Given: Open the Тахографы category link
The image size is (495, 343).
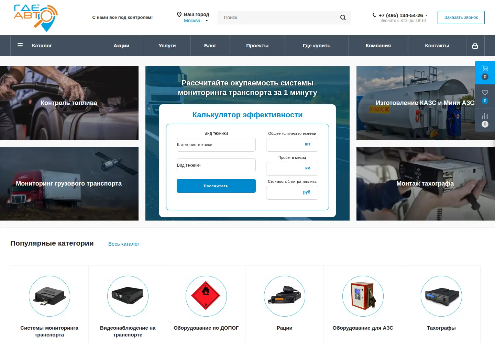Looking at the screenshot, I should (441, 328).
